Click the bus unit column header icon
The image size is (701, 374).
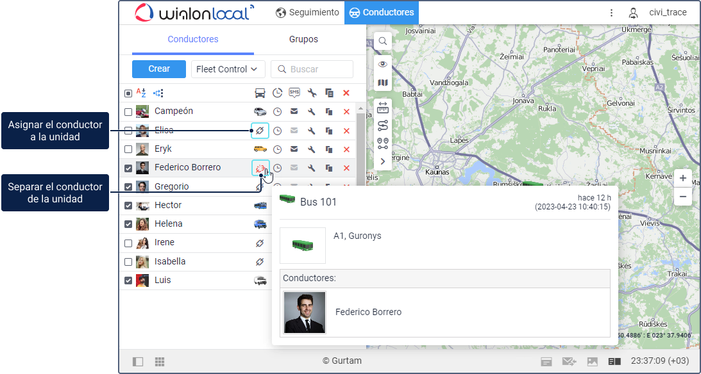pos(260,93)
